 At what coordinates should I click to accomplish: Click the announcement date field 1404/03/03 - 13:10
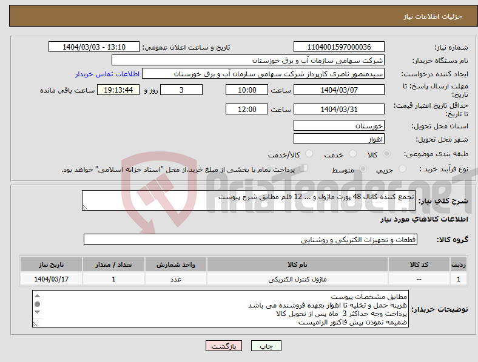[x=94, y=47]
